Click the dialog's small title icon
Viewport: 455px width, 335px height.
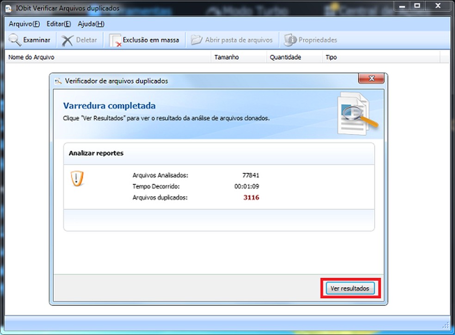(x=58, y=81)
